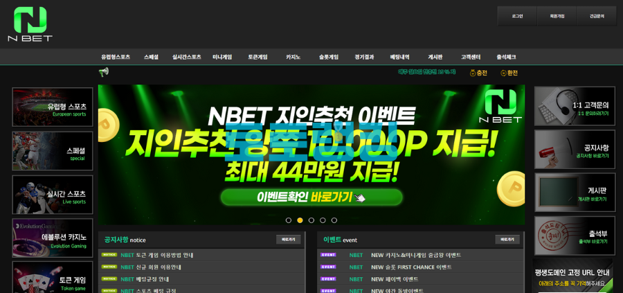Click the scrolling green ticker text
623x293 pixels.
click(426, 72)
